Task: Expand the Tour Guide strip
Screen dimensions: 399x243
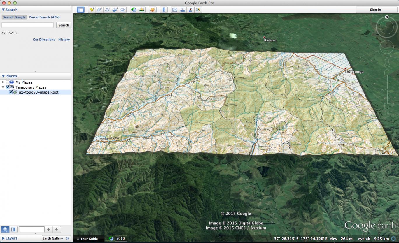Action: [87, 239]
